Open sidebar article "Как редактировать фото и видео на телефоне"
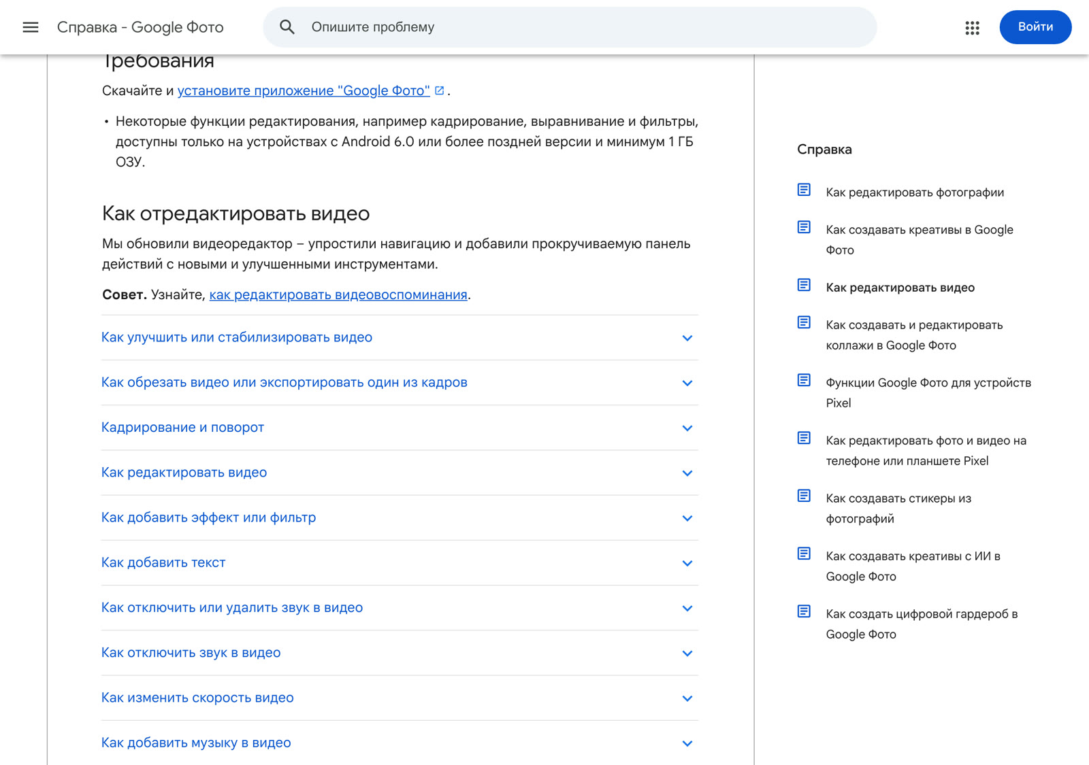1089x765 pixels. 926,451
